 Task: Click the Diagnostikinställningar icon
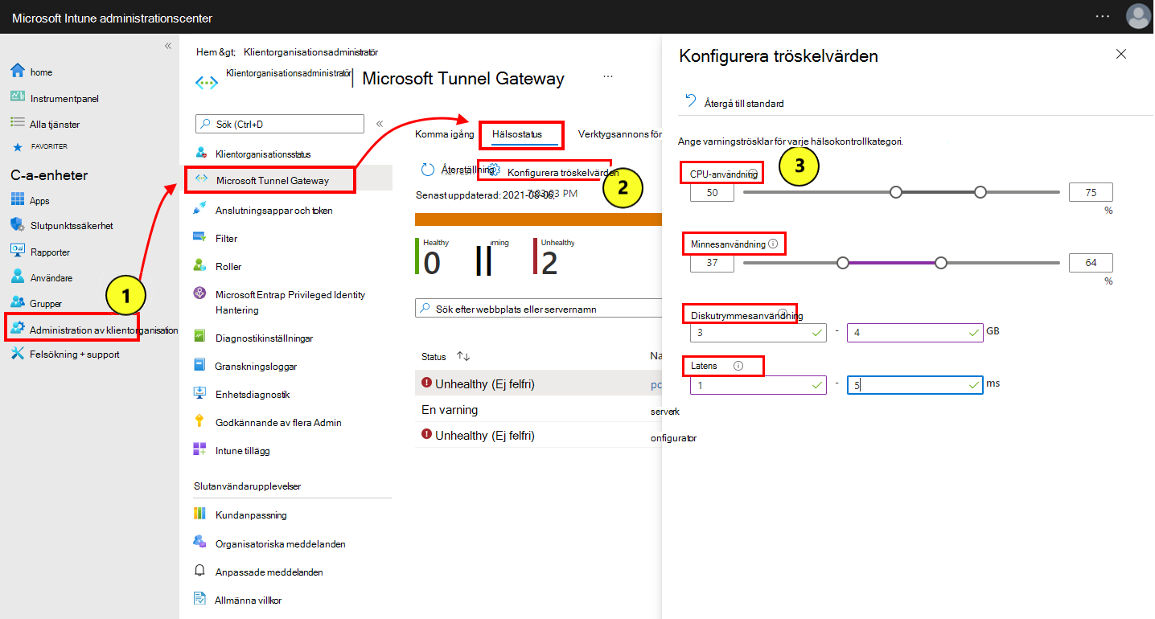[200, 338]
